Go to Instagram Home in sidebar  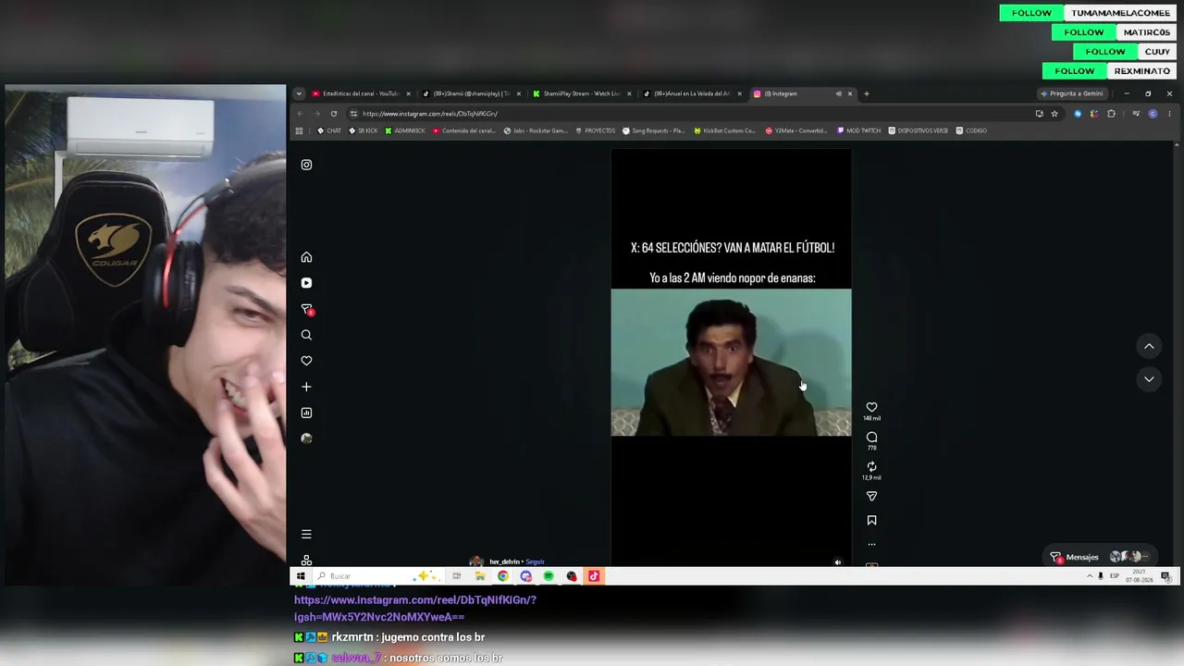(306, 257)
